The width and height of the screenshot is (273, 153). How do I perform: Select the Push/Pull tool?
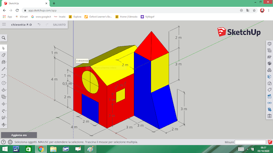[x=3, y=90]
